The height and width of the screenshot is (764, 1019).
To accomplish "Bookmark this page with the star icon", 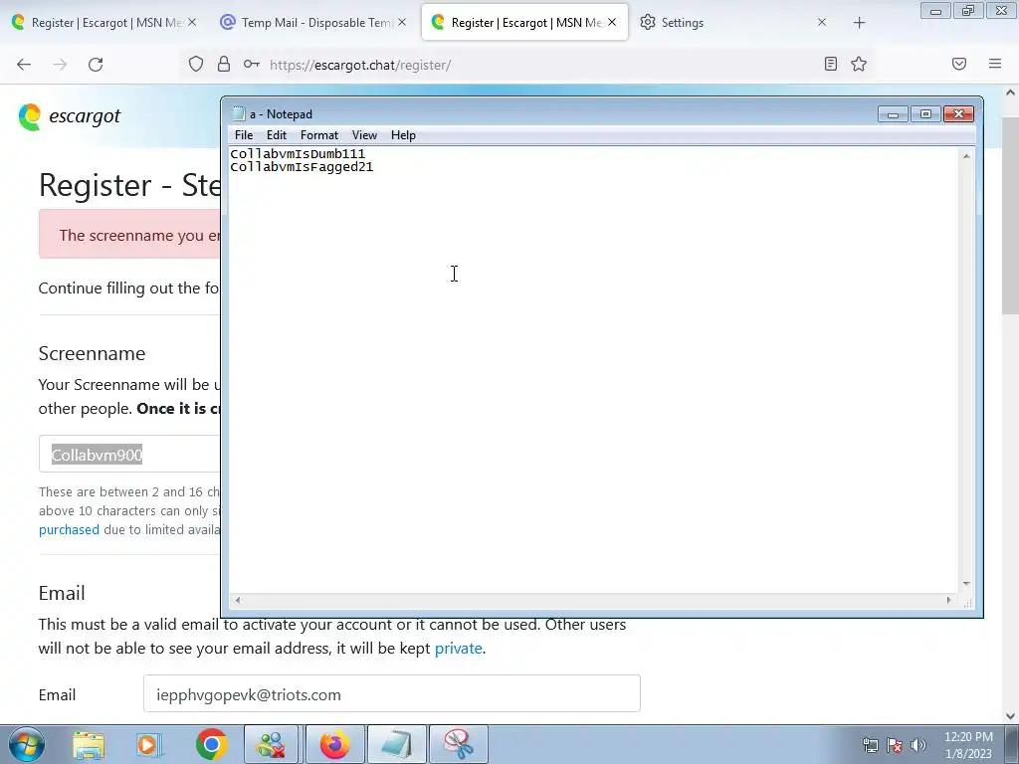I will click(859, 64).
